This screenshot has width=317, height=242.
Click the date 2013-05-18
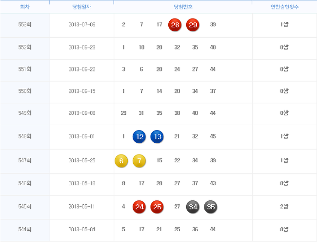81,183
